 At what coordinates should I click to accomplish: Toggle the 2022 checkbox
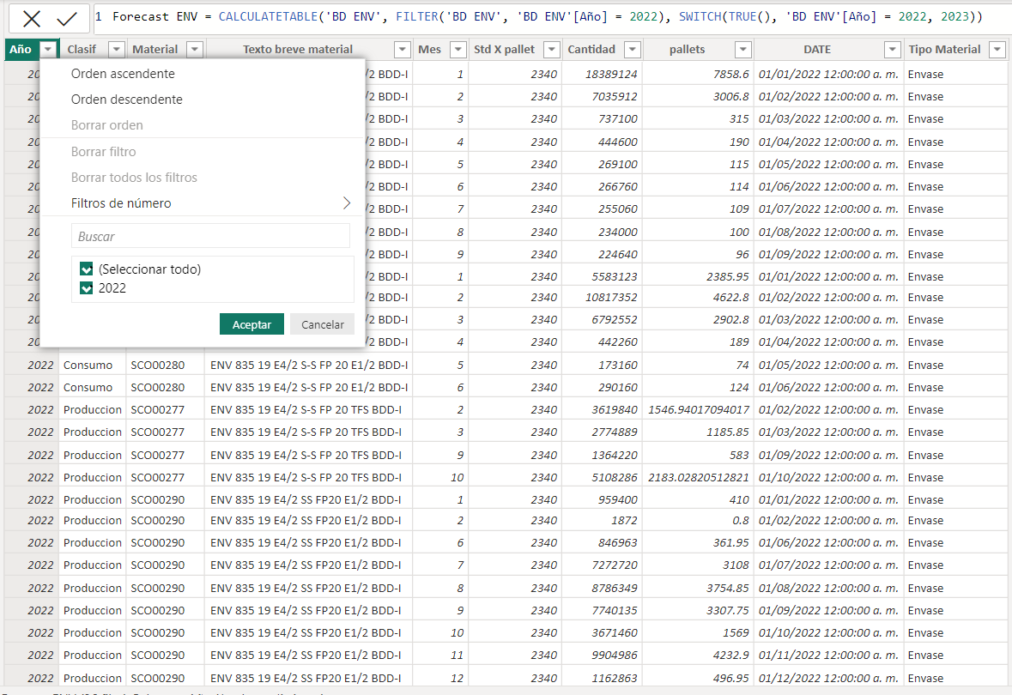[x=87, y=288]
